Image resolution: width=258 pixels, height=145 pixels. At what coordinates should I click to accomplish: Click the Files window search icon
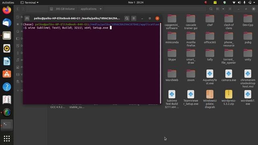[x=211, y=9]
